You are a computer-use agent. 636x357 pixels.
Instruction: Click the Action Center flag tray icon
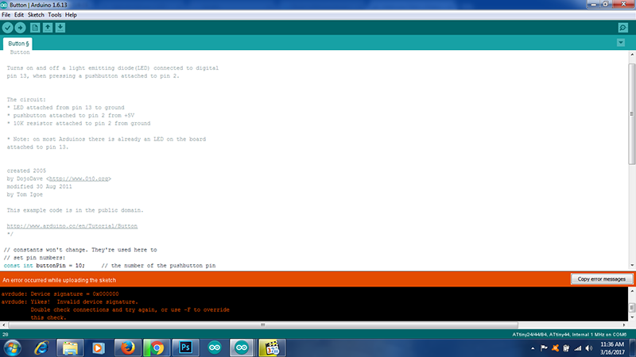point(544,348)
